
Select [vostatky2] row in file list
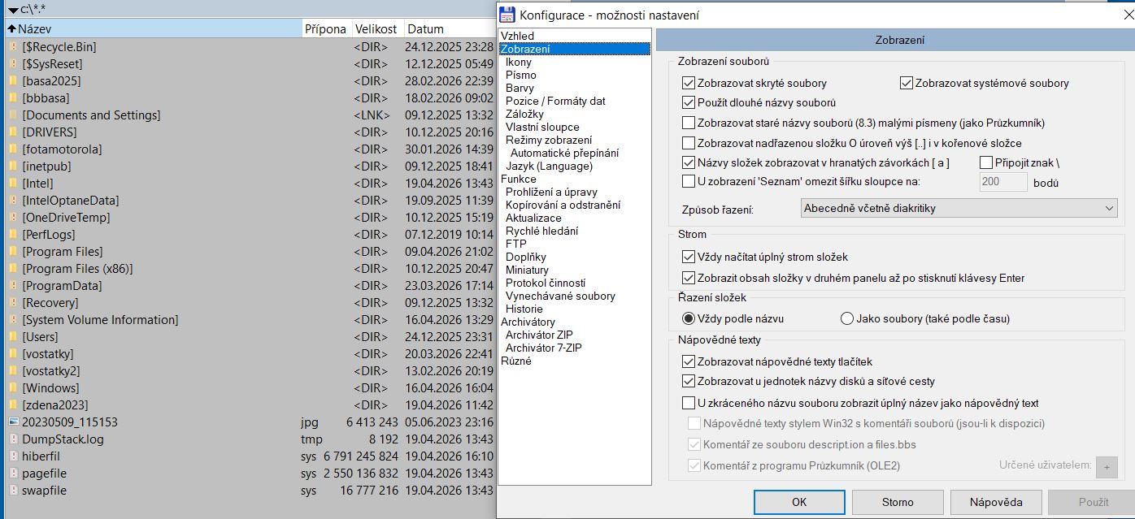pyautogui.click(x=249, y=371)
